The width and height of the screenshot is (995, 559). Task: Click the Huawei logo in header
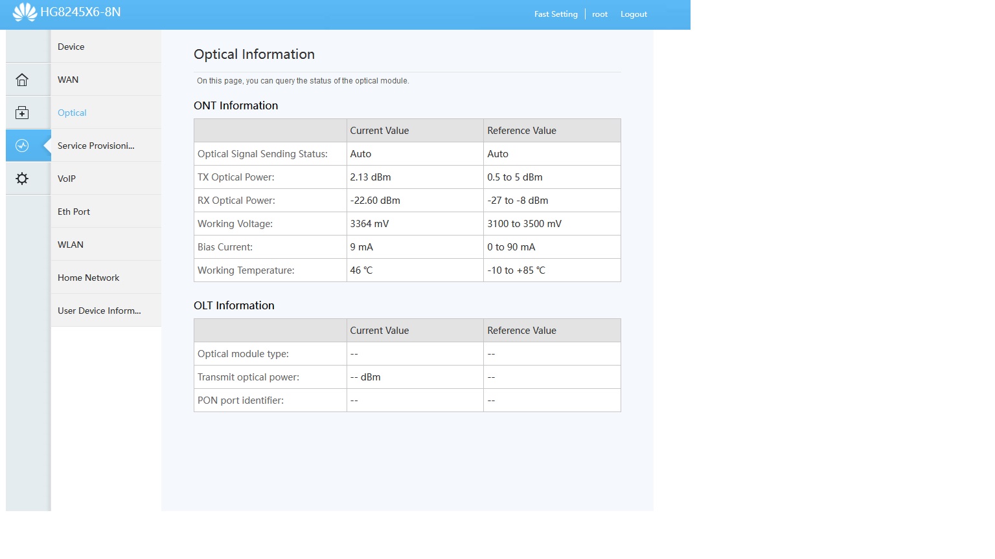[x=25, y=12]
